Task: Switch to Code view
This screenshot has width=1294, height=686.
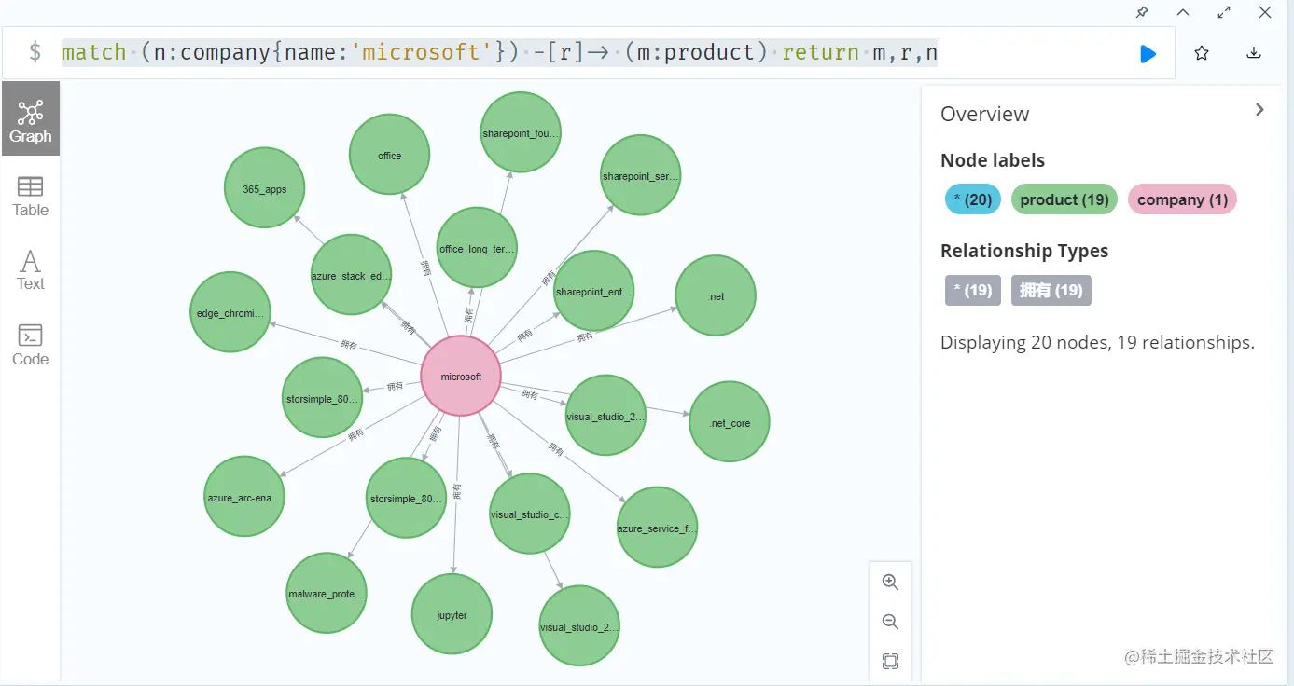Action: pyautogui.click(x=31, y=345)
